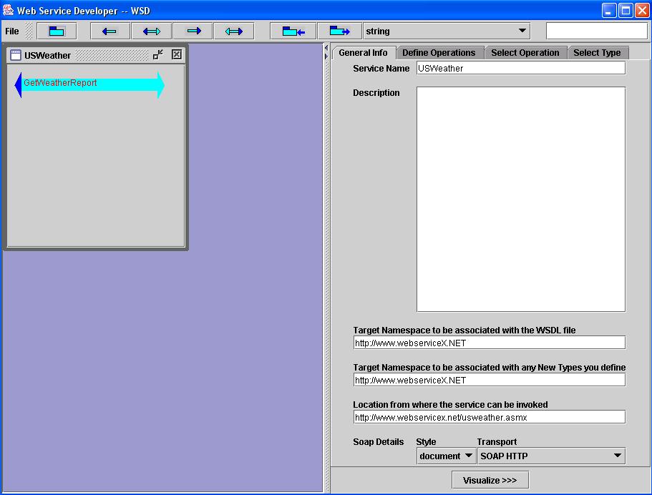The width and height of the screenshot is (652, 495).
Task: Open the File menu
Action: click(12, 31)
